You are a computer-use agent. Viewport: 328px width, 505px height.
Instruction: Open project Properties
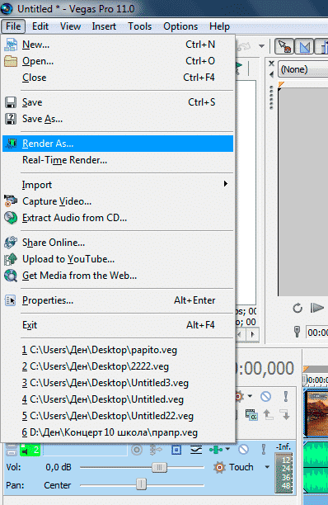118,300
